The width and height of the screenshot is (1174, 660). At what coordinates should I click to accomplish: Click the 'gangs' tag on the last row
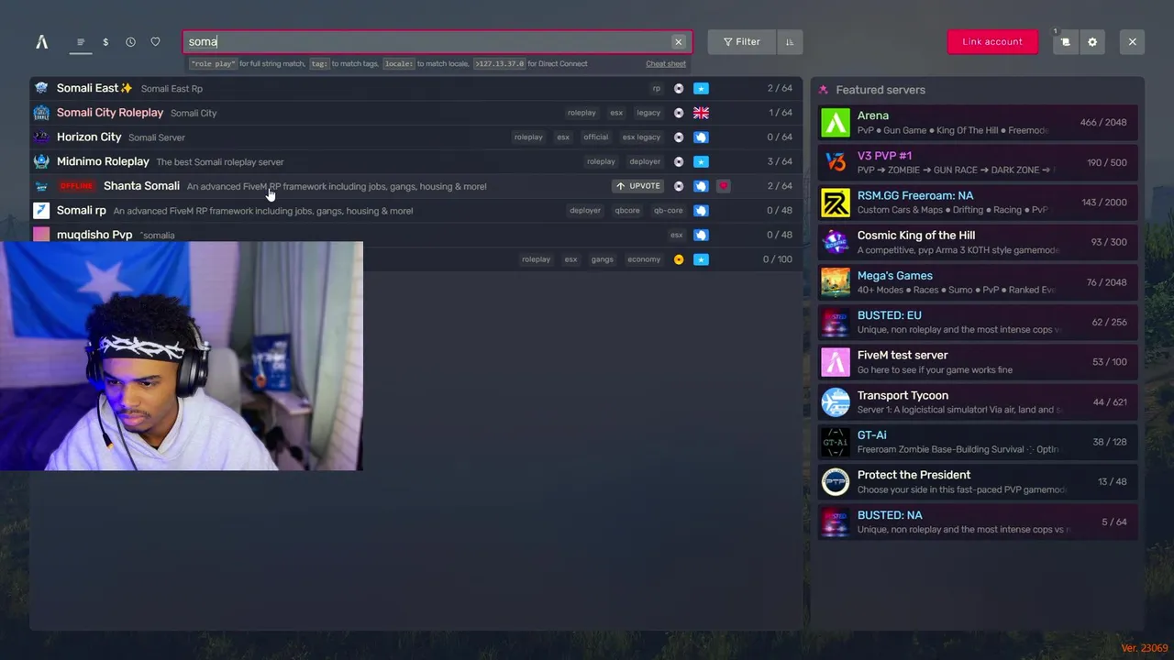603,259
